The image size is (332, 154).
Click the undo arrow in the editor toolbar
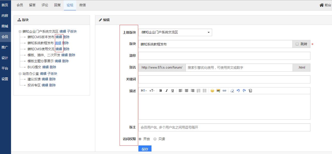click(238, 91)
